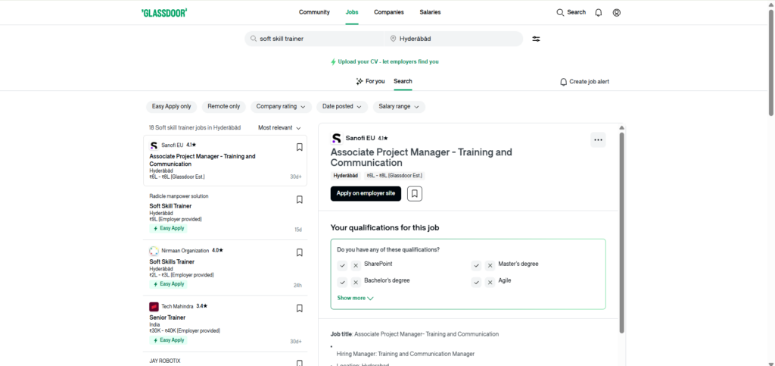Open the user profile icon
This screenshot has width=775, height=366.
(616, 12)
